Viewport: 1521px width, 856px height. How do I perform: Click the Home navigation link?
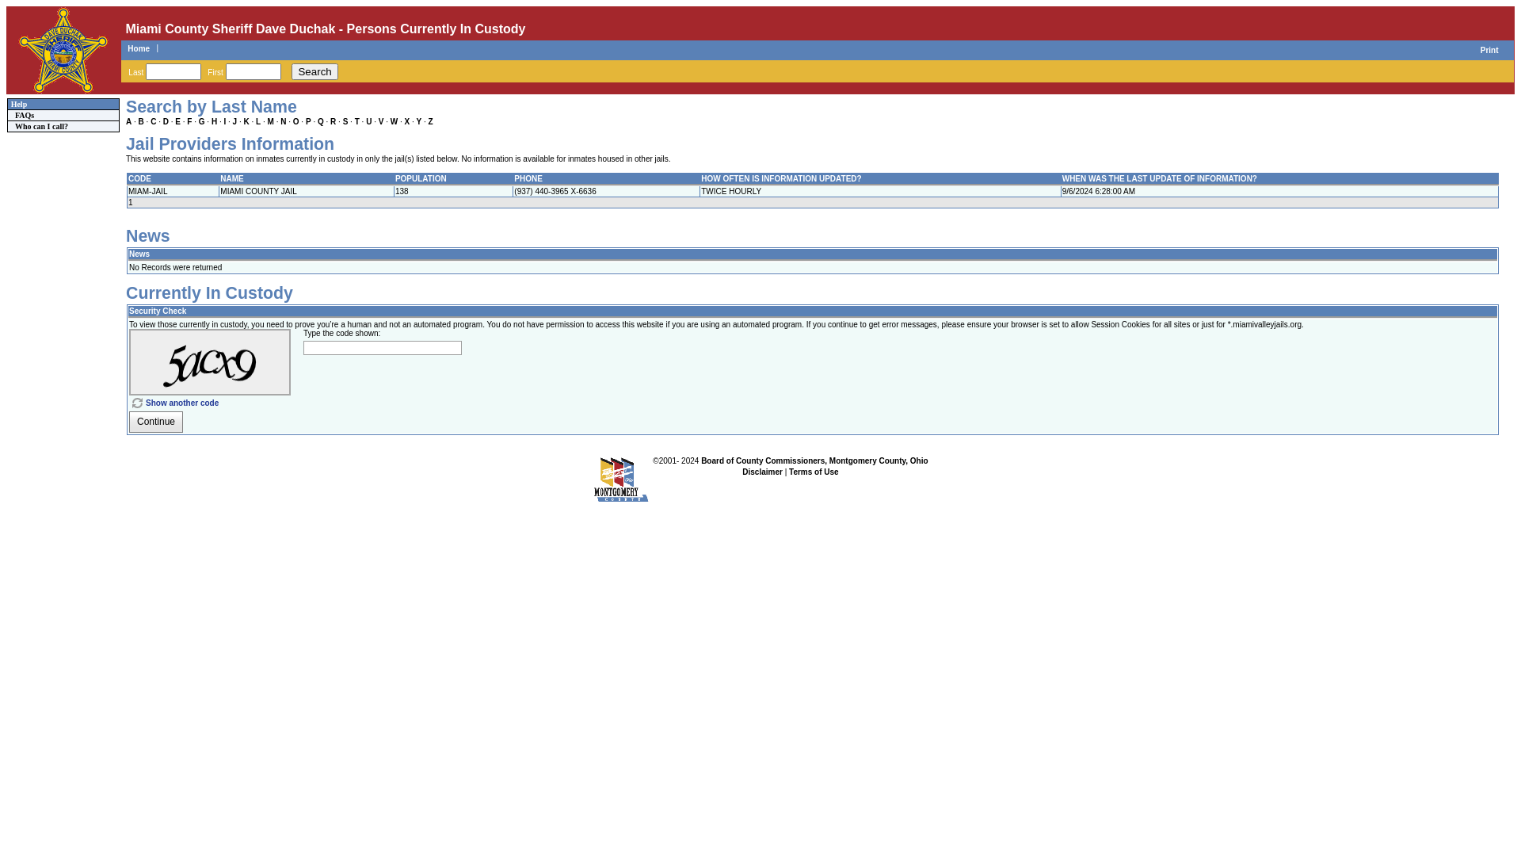[x=138, y=48]
